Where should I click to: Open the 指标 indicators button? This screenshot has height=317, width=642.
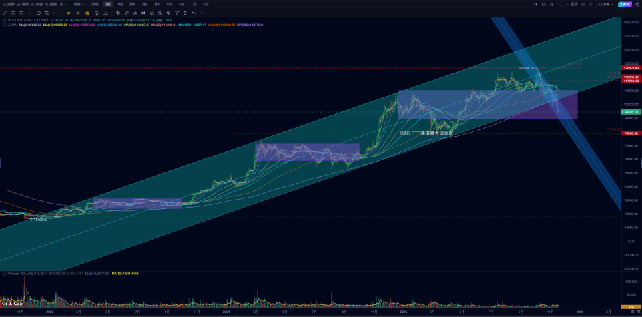pyautogui.click(x=9, y=4)
